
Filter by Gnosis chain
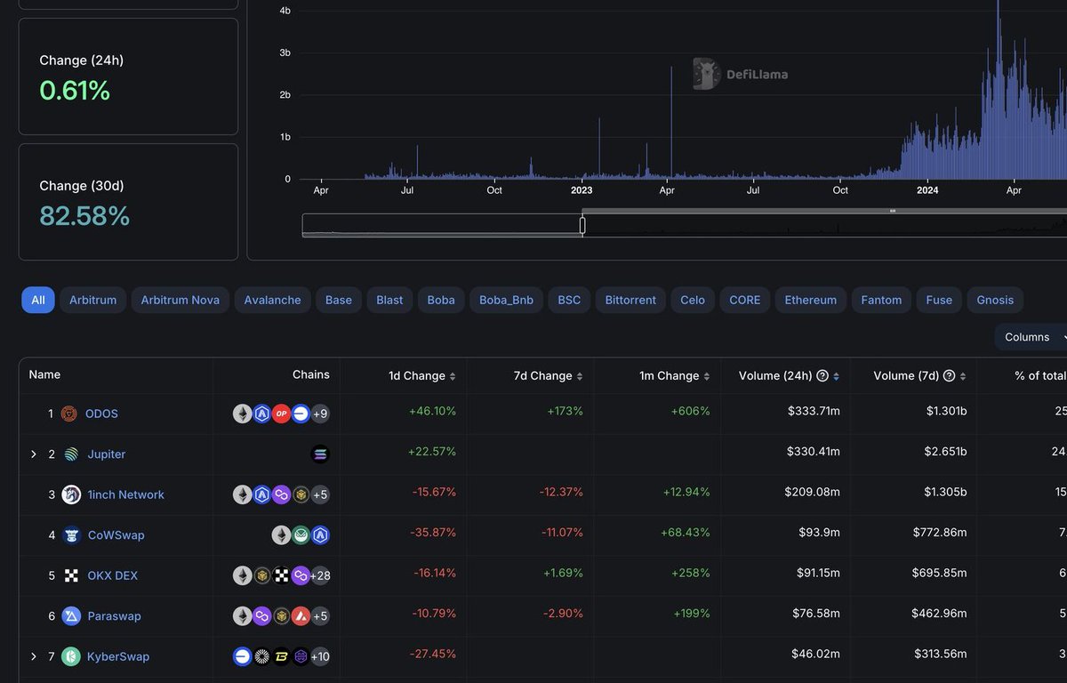[995, 300]
